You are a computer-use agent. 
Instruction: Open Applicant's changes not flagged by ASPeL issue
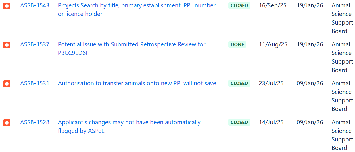(x=129, y=122)
